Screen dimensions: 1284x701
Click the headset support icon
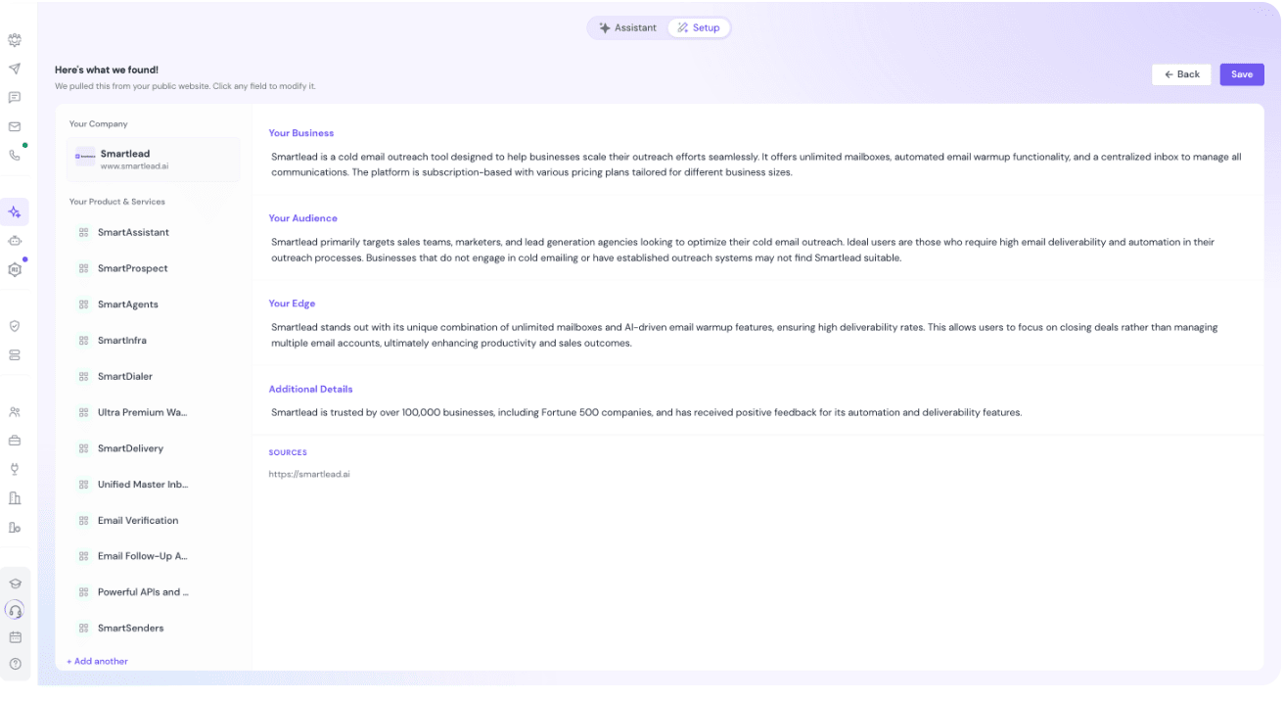click(15, 610)
